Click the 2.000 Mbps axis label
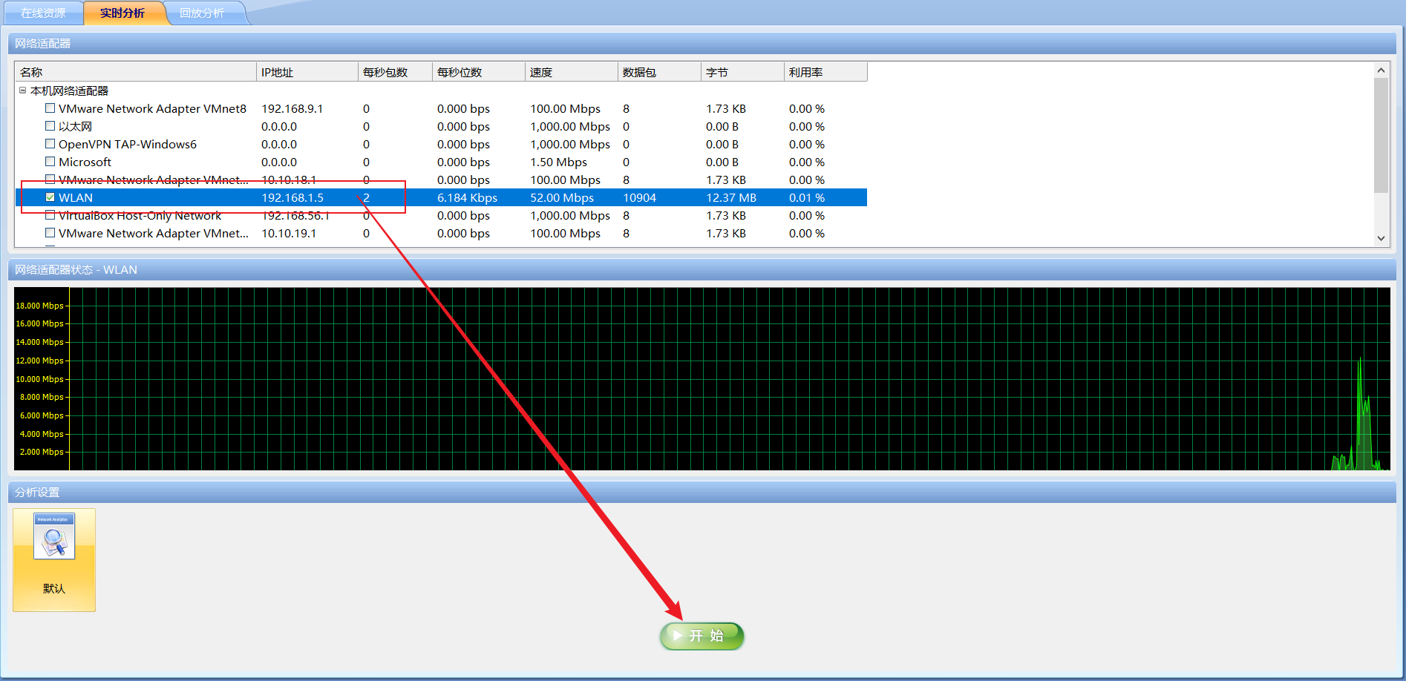The image size is (1406, 681). pyautogui.click(x=42, y=452)
